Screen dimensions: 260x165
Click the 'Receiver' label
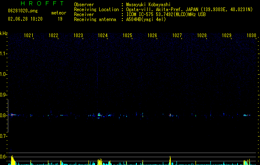pyautogui.click(x=84, y=14)
